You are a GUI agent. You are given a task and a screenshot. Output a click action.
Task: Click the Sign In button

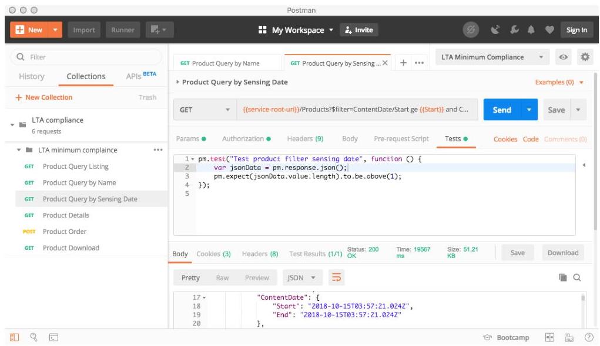576,30
